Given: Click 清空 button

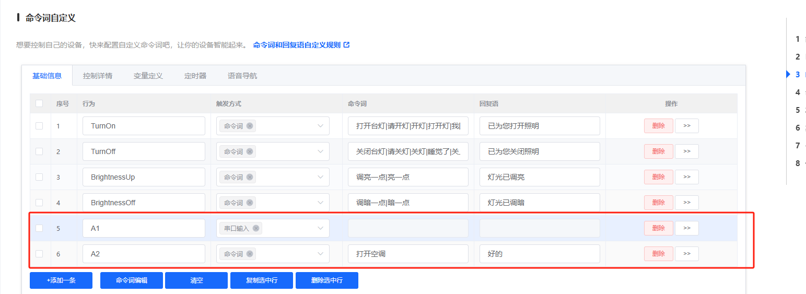Looking at the screenshot, I should tap(196, 280).
